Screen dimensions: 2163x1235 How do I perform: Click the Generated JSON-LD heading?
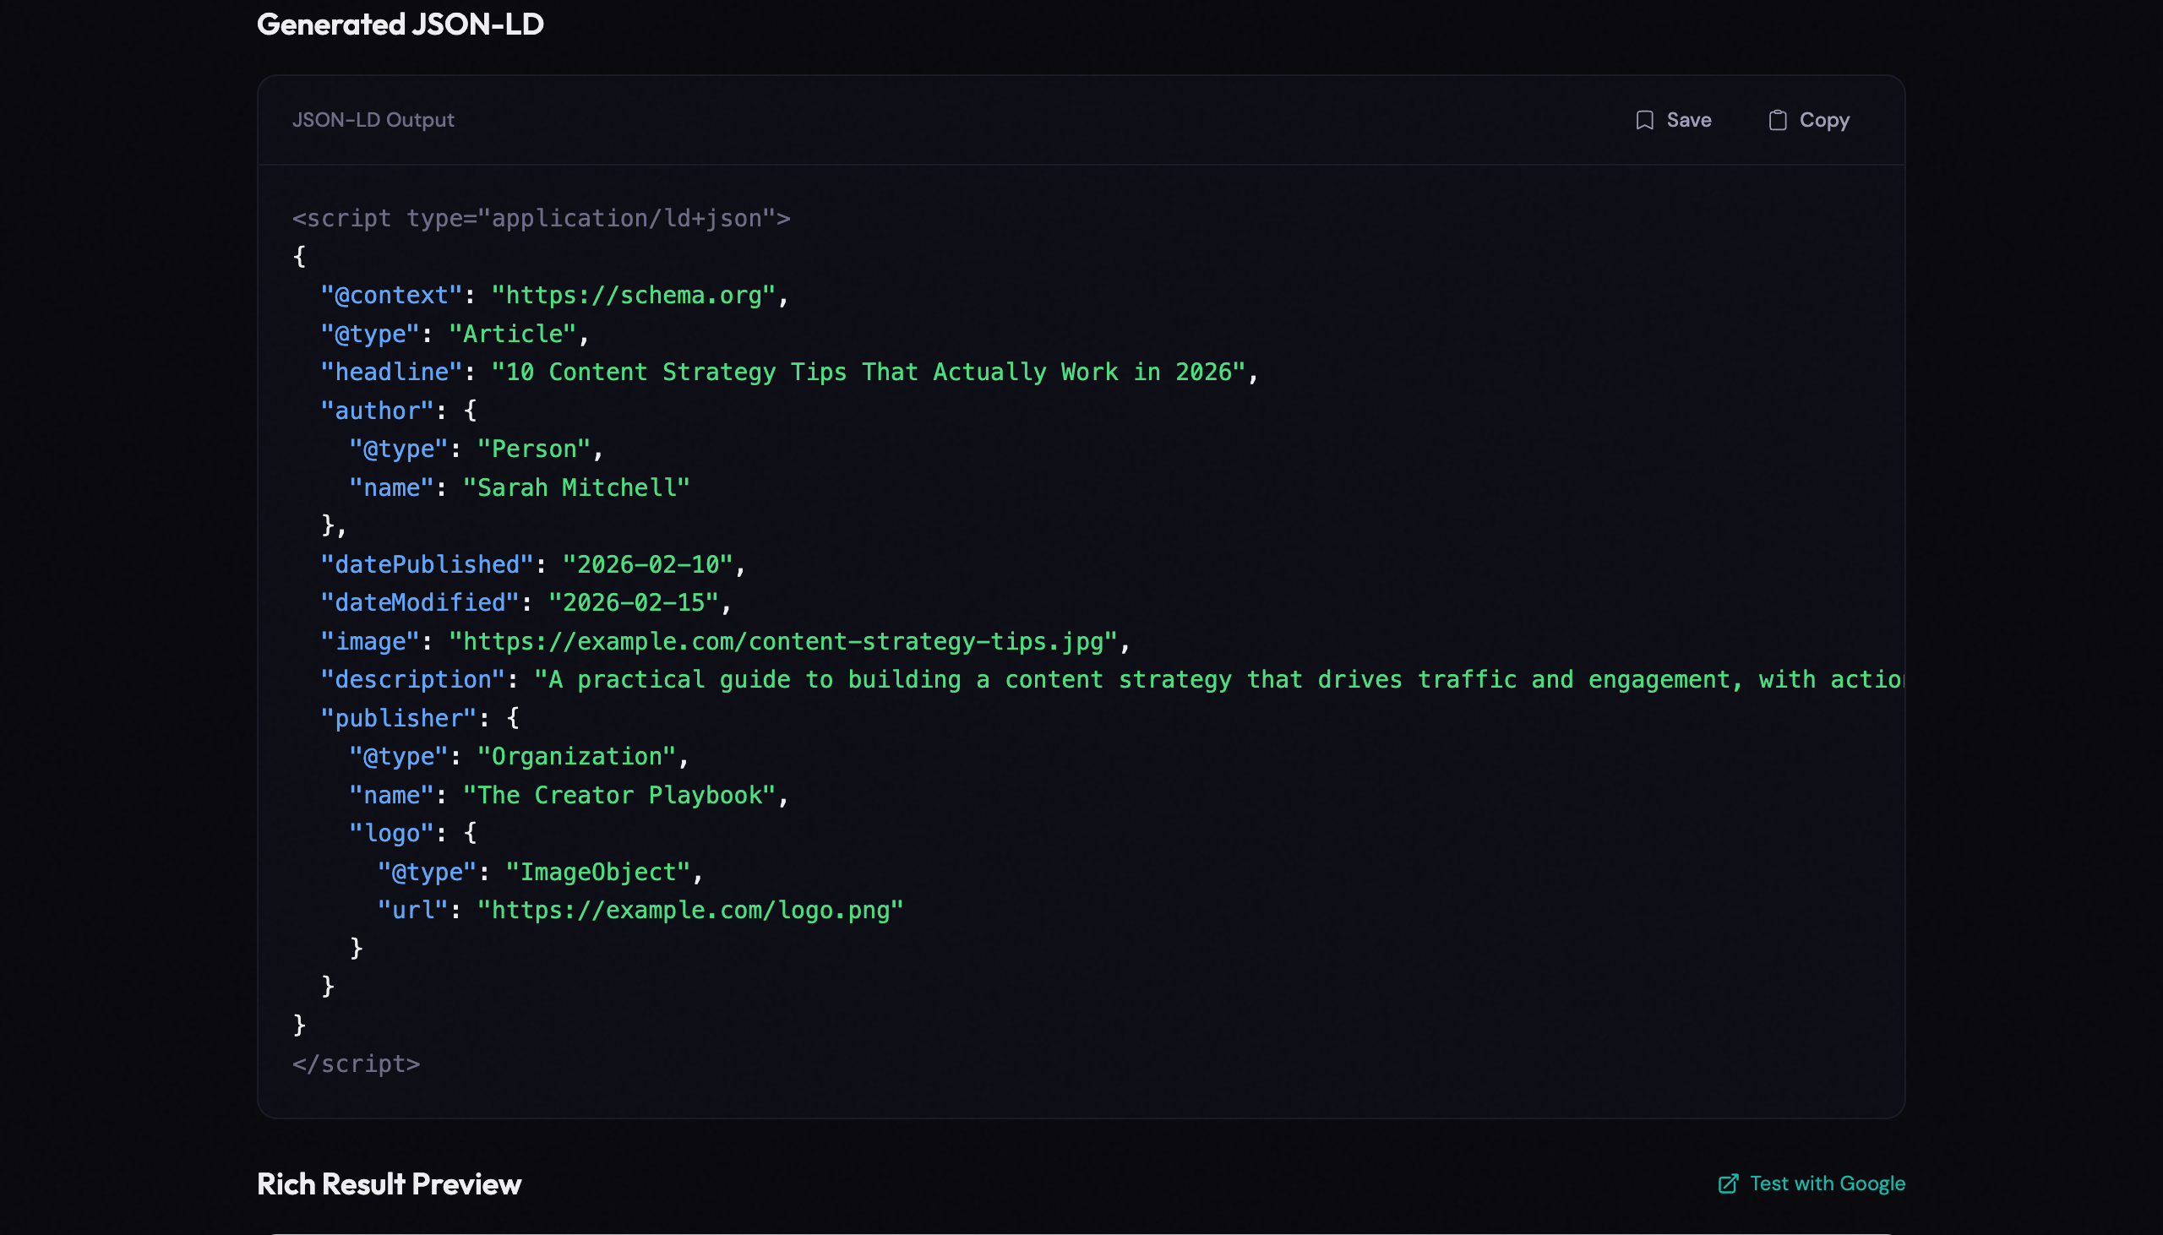pos(401,23)
